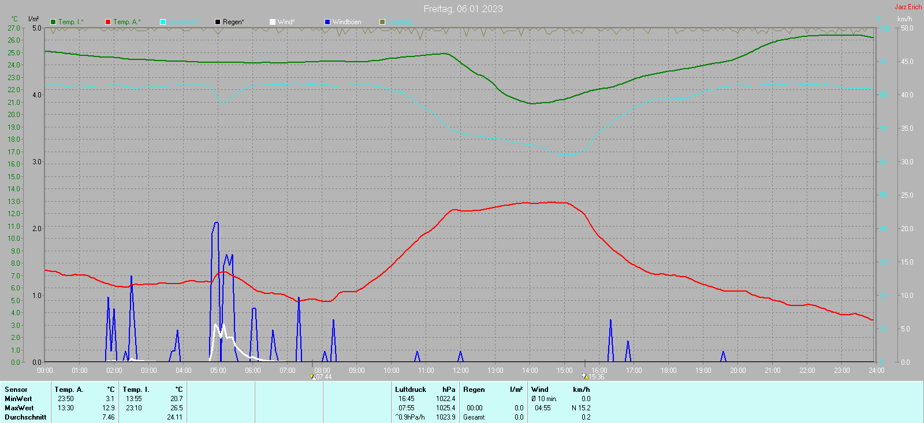Click the '24:00' time axis label
Screen dimensions: 924x423
877,371
